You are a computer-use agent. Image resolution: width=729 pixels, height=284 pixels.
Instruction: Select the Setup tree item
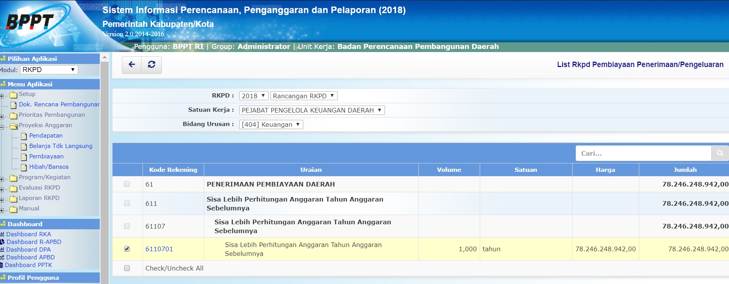pyautogui.click(x=27, y=94)
